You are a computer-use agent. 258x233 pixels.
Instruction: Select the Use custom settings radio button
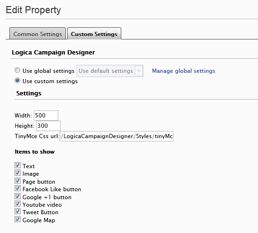pos(17,81)
